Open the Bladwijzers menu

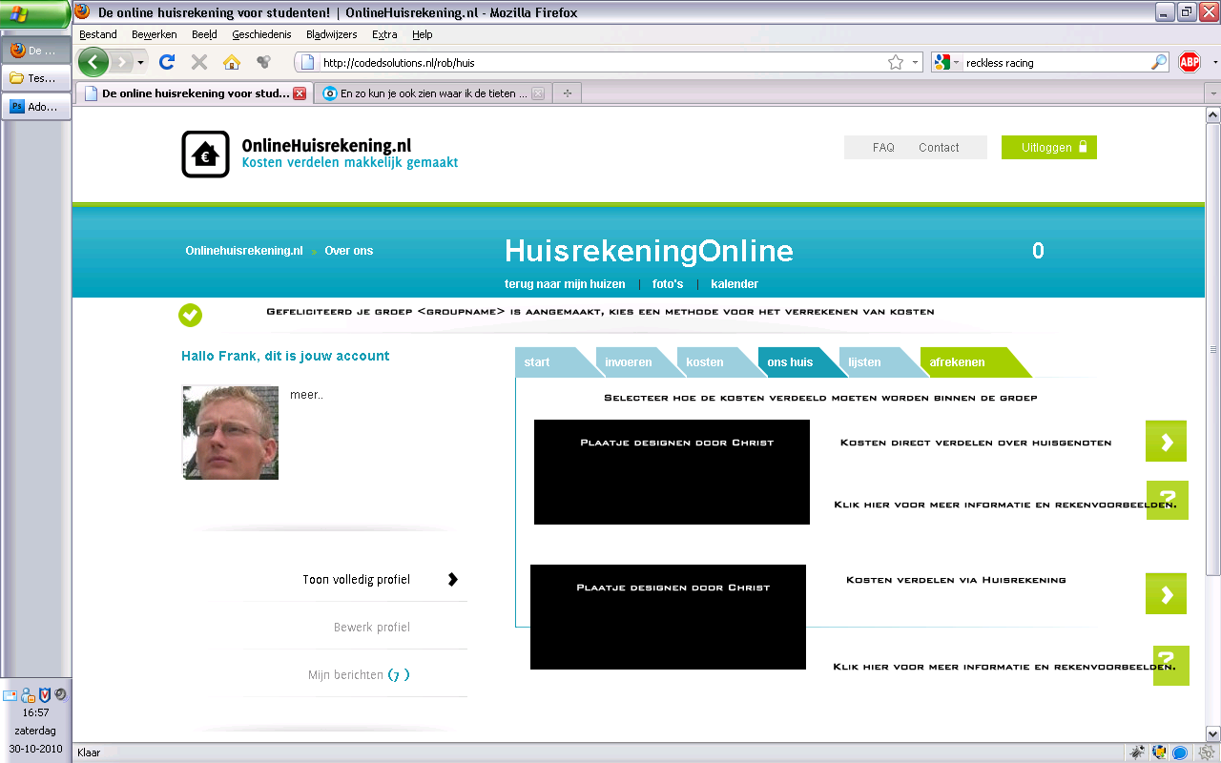[331, 34]
